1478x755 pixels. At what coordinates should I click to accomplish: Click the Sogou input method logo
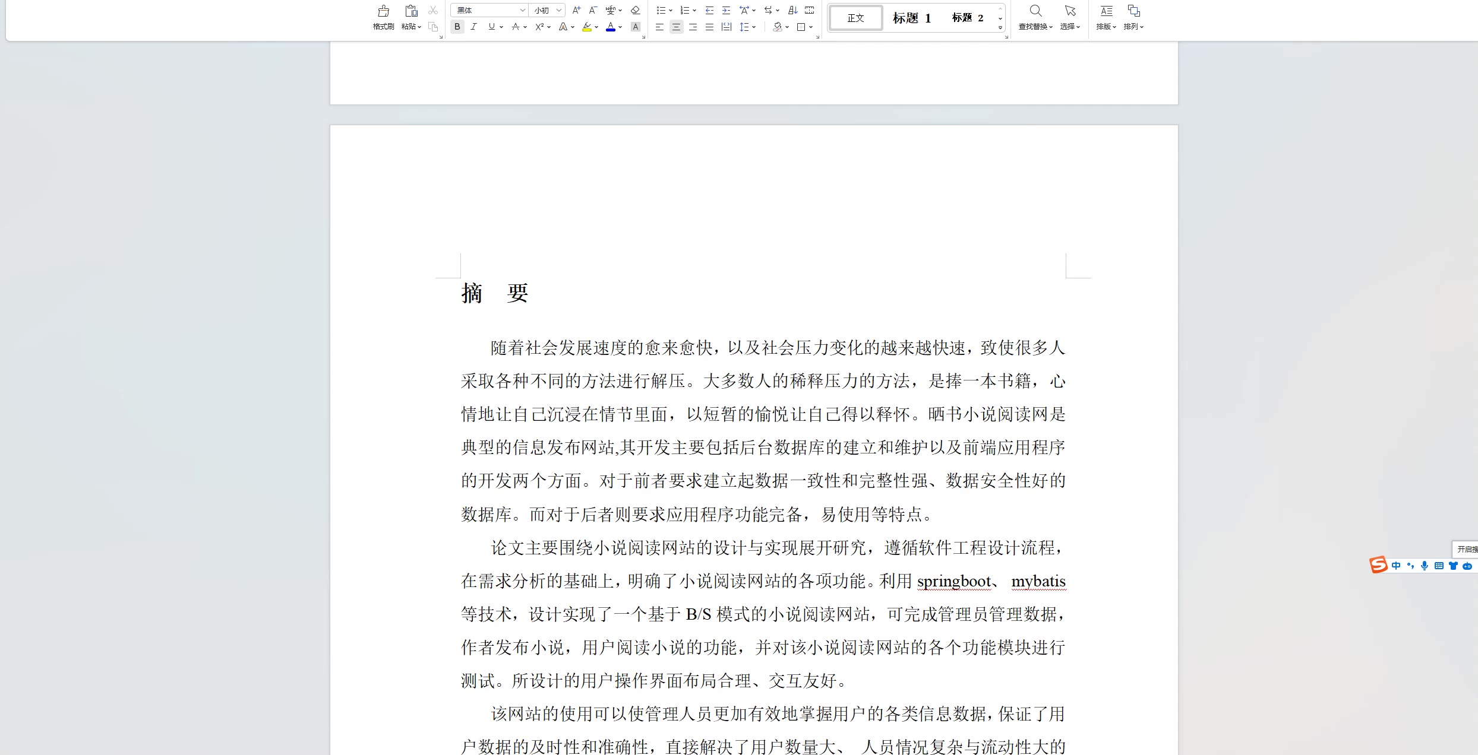click(1378, 565)
